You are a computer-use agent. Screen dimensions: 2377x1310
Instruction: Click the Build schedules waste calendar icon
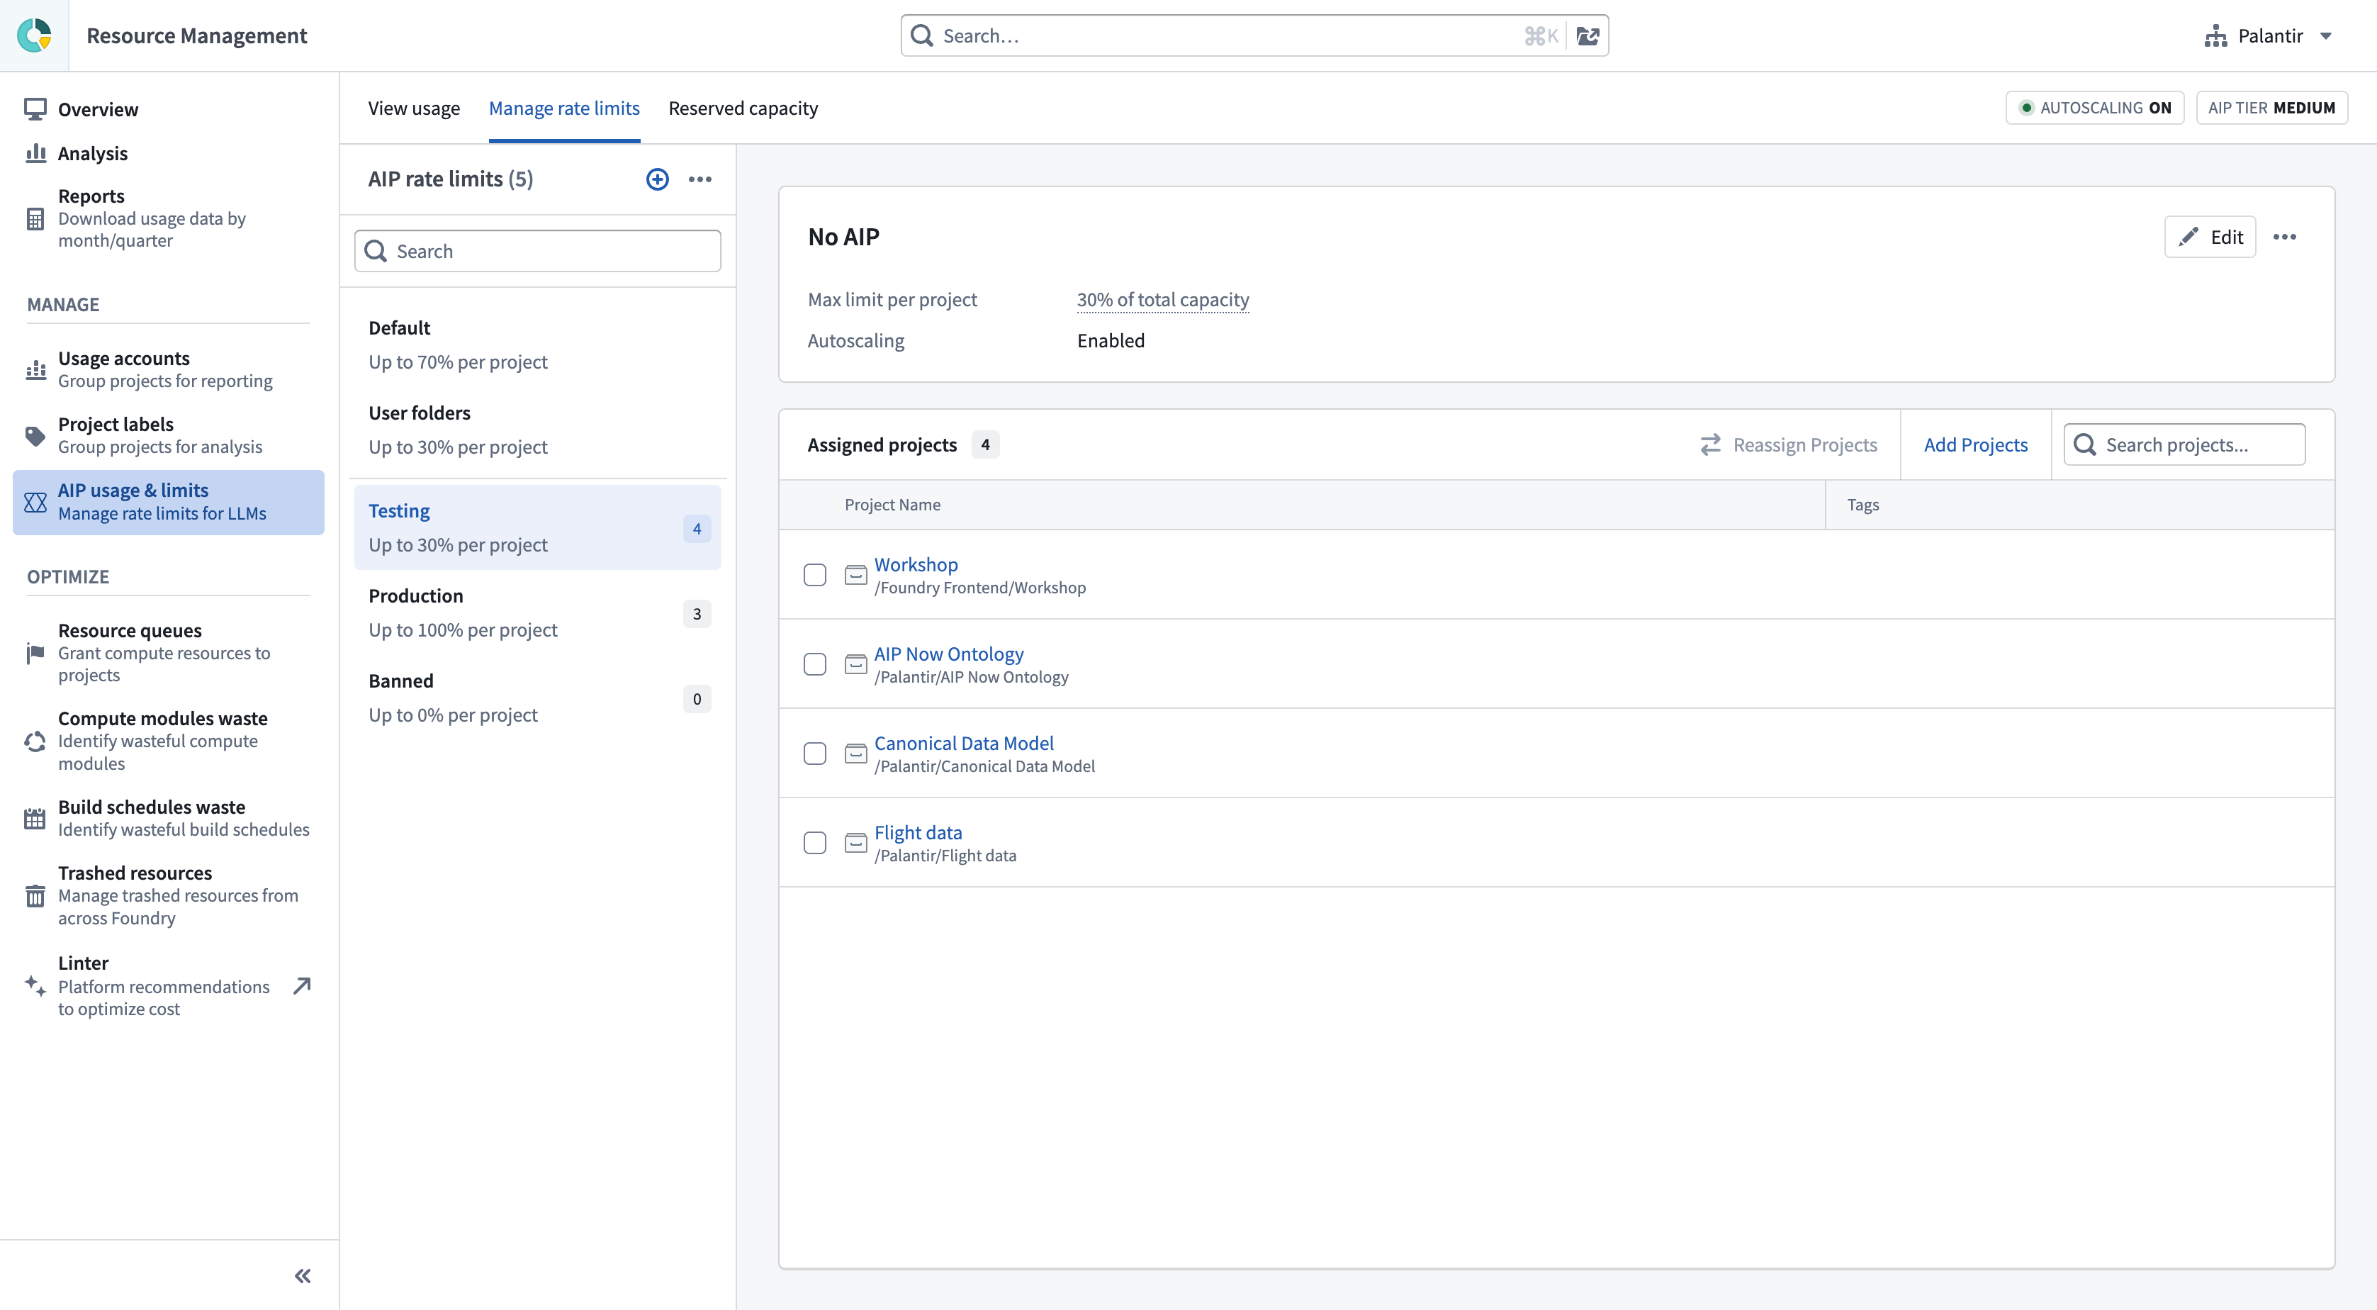[35, 819]
